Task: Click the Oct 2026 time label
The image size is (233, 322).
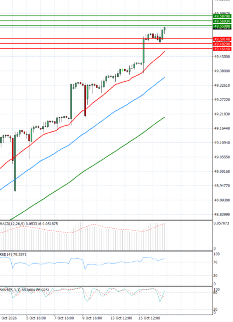Action: pyautogui.click(x=9, y=318)
